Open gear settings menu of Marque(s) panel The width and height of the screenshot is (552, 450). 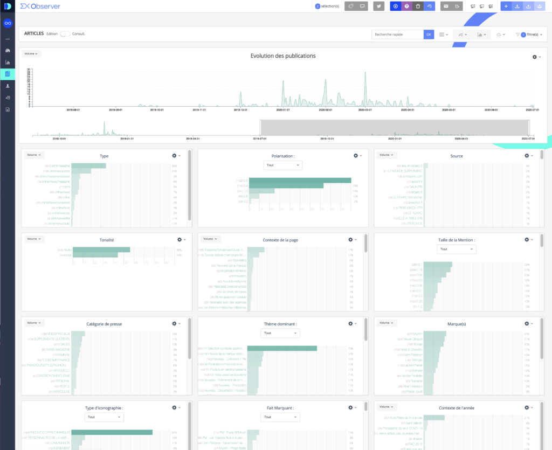click(529, 323)
